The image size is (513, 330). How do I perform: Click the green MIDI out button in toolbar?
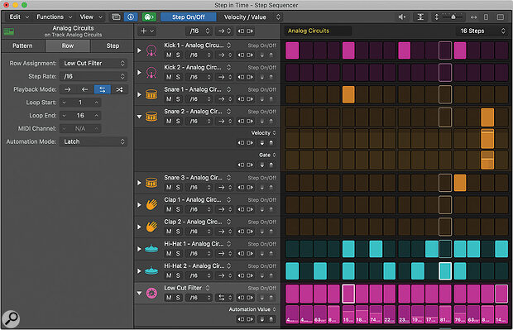[149, 17]
